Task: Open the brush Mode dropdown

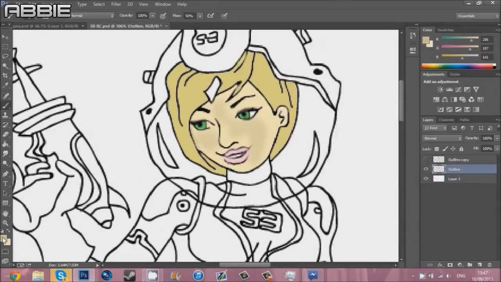Action: tap(92, 16)
